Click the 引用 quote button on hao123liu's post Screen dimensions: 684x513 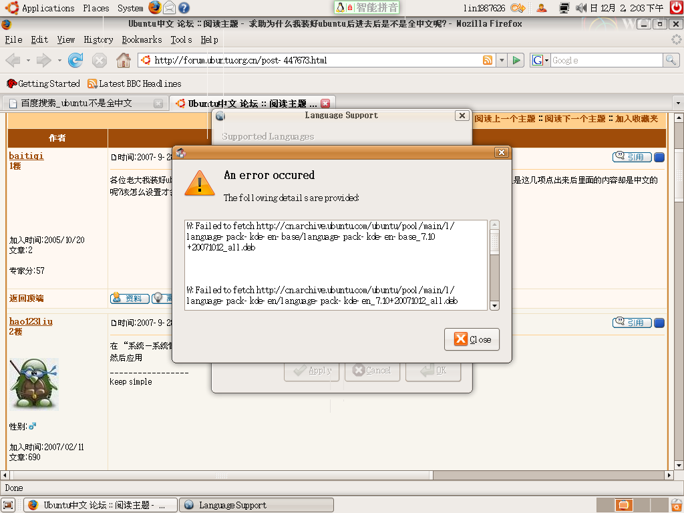point(632,323)
